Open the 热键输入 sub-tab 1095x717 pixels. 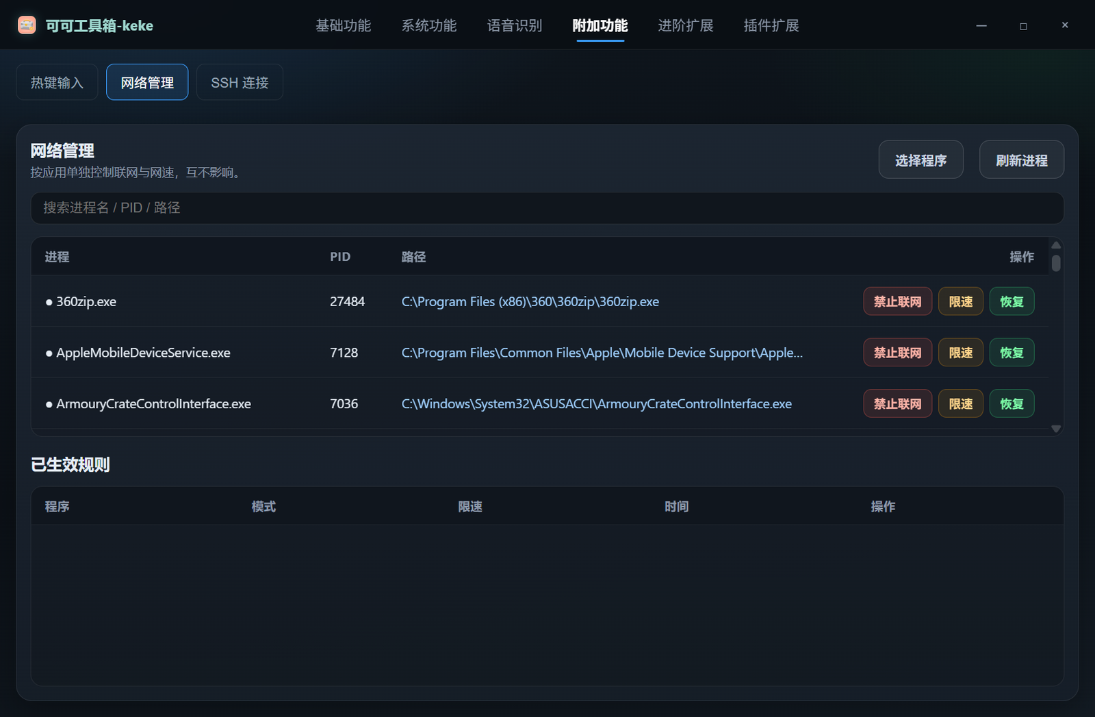tap(57, 82)
